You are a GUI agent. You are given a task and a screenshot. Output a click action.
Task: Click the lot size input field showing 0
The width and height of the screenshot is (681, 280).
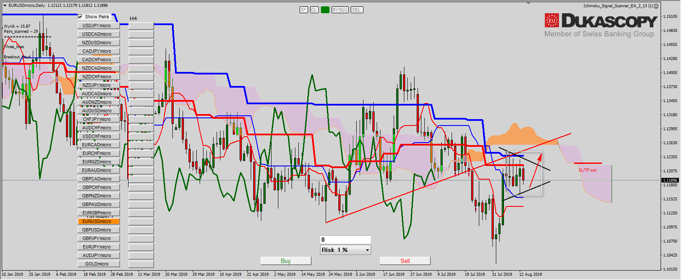pyautogui.click(x=345, y=240)
